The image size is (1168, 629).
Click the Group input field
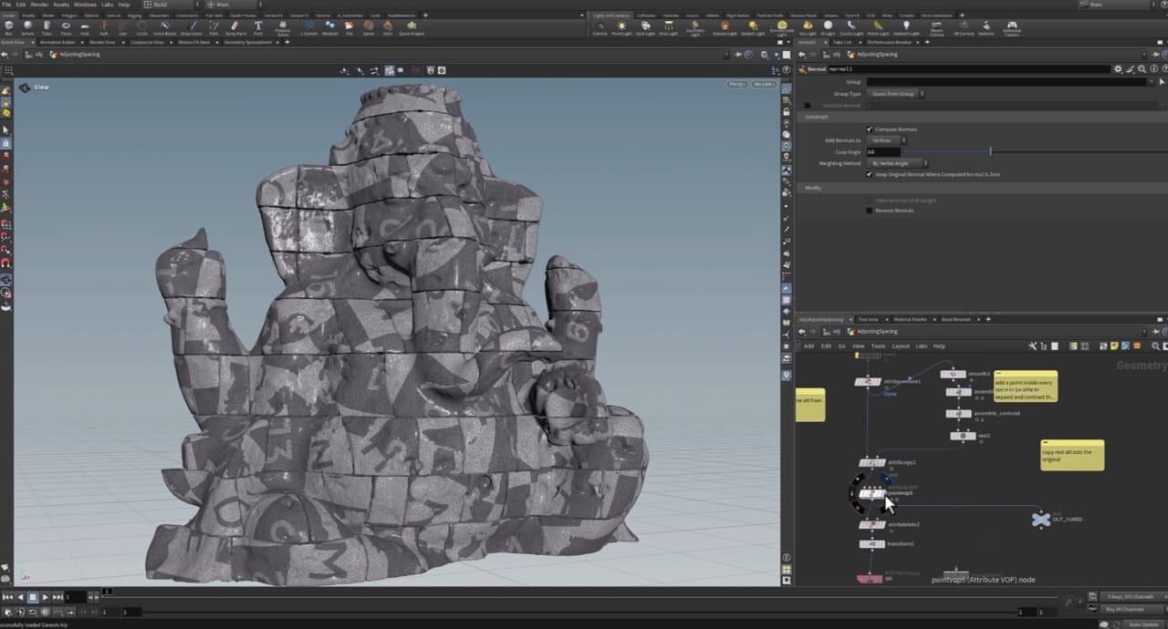[1006, 82]
